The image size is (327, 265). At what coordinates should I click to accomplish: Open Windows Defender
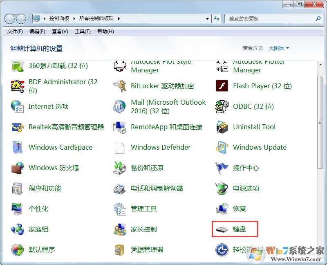tap(160, 147)
